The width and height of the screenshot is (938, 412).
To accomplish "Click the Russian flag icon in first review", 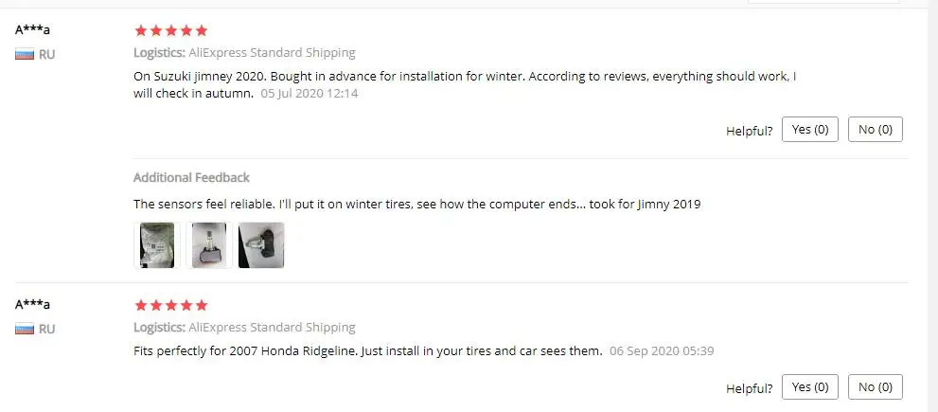I will pyautogui.click(x=25, y=55).
